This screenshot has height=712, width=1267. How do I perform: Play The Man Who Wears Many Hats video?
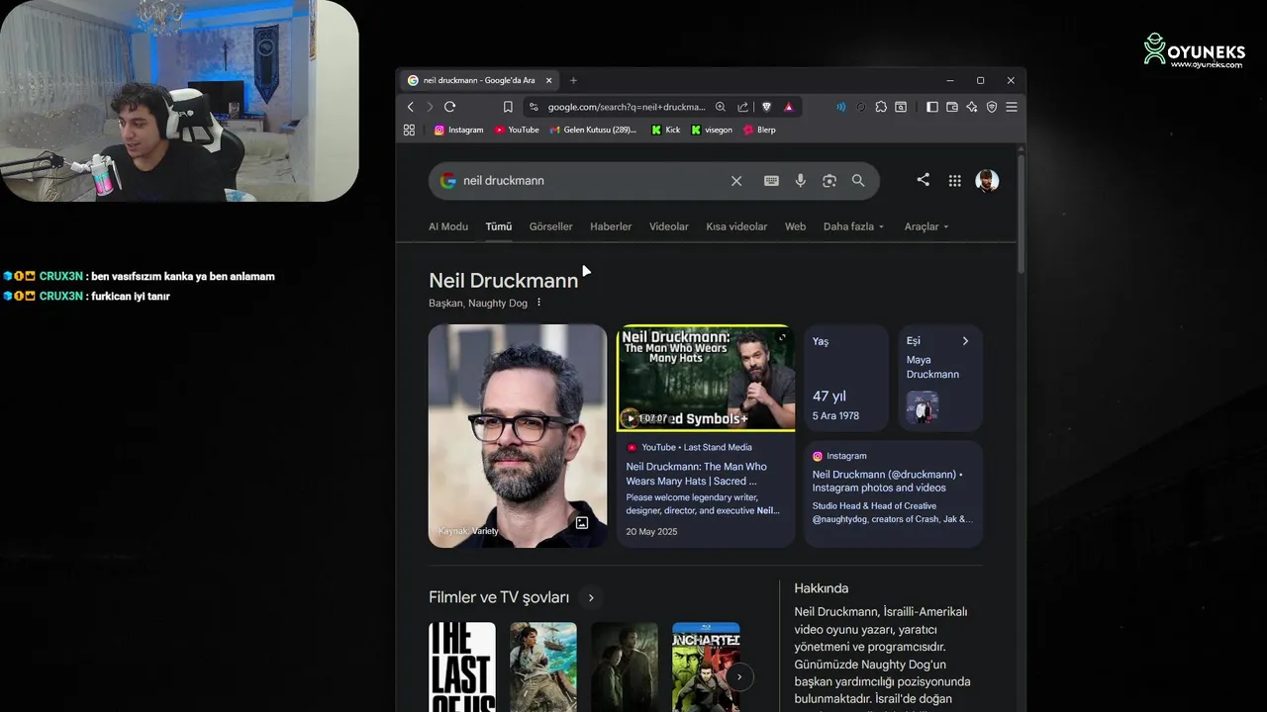pyautogui.click(x=706, y=378)
